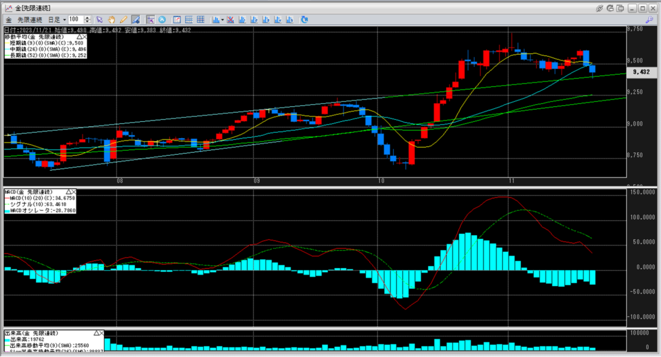
Task: Click the 出来高:19762 legend entry
Action: [25, 340]
